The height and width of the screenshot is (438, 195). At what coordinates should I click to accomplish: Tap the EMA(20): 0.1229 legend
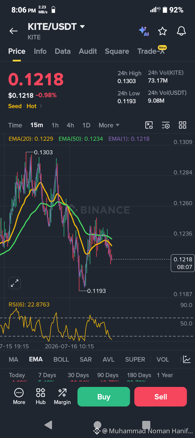[x=31, y=139]
